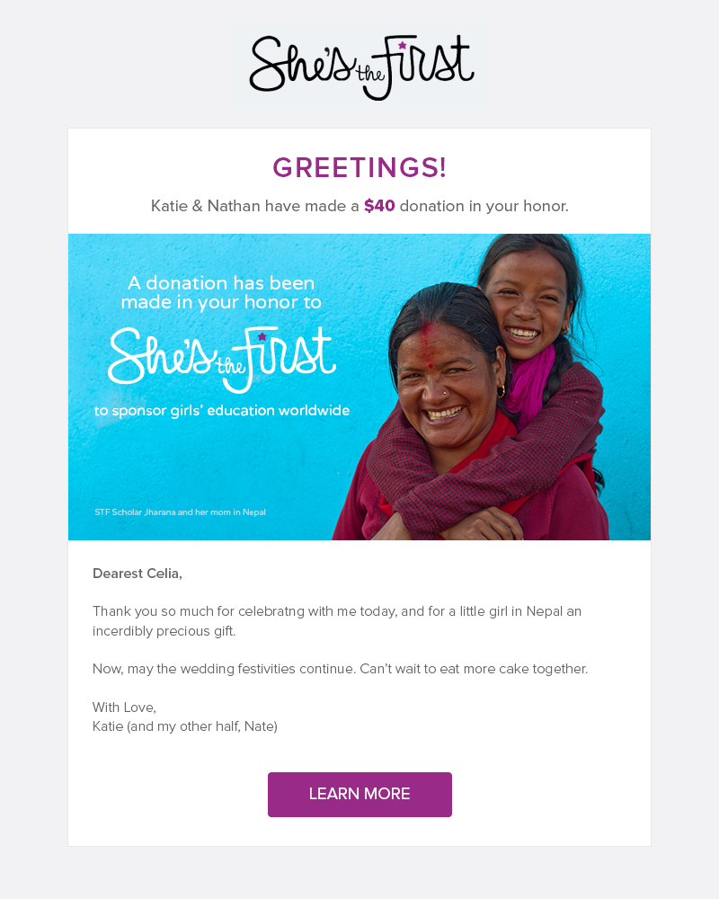Image resolution: width=719 pixels, height=899 pixels.
Task: Select the $40 donation amount
Action: (x=379, y=206)
